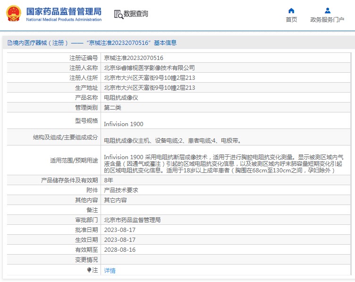This screenshot has height=282, width=355.
Task: Click the 变更情况 label
Action: 86,260
